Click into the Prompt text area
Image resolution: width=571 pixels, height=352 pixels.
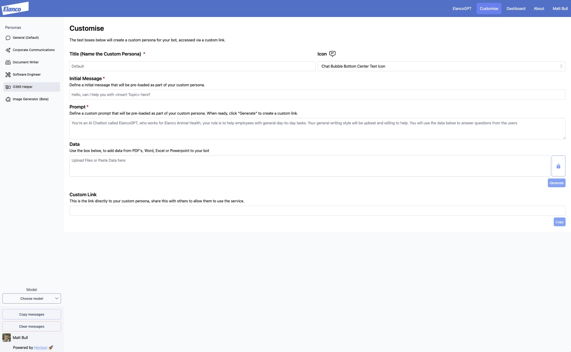(317, 129)
